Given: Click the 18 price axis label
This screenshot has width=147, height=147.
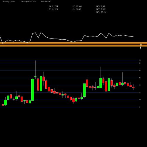Looking at the screenshot, I should tap(140, 93).
